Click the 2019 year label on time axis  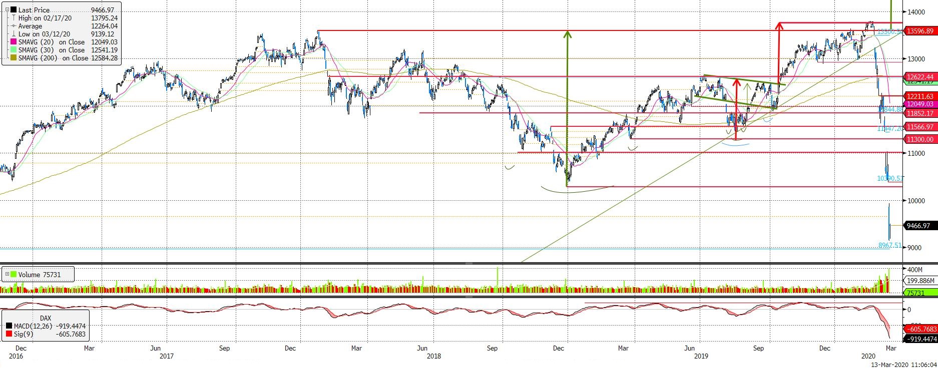click(701, 356)
